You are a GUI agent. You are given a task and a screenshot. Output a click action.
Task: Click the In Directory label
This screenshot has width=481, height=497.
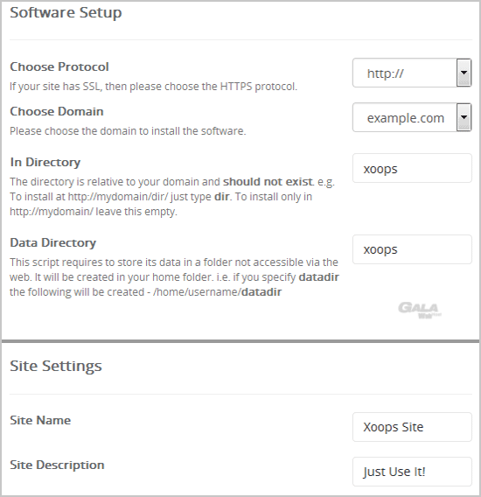pyautogui.click(x=45, y=162)
